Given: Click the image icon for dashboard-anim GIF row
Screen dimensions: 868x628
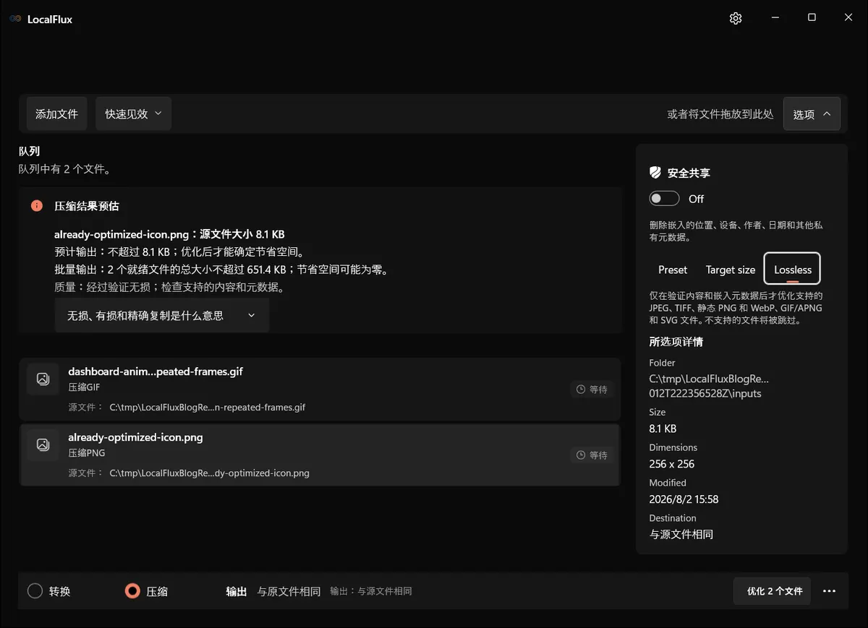Looking at the screenshot, I should (x=43, y=379).
